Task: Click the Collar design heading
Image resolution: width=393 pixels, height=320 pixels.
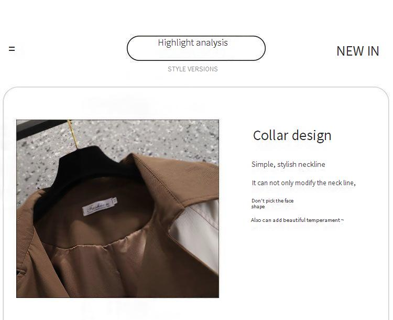Action: click(292, 135)
